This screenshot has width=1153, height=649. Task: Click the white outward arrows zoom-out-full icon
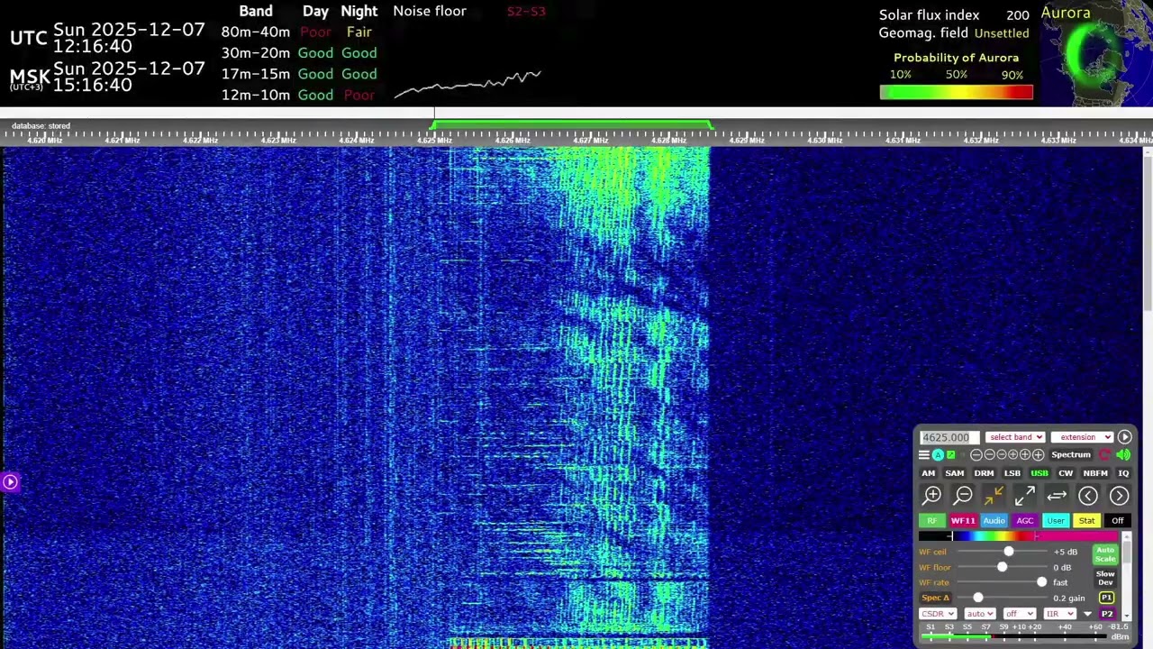1025,496
